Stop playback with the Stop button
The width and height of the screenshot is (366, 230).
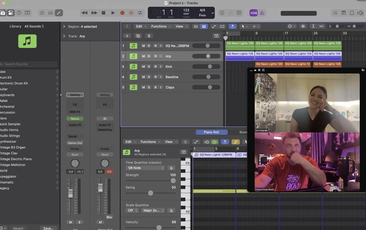pyautogui.click(x=103, y=13)
